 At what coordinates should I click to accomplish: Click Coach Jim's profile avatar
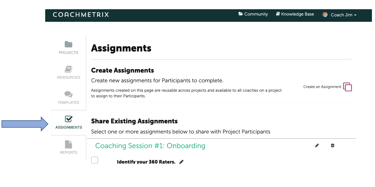325,15
